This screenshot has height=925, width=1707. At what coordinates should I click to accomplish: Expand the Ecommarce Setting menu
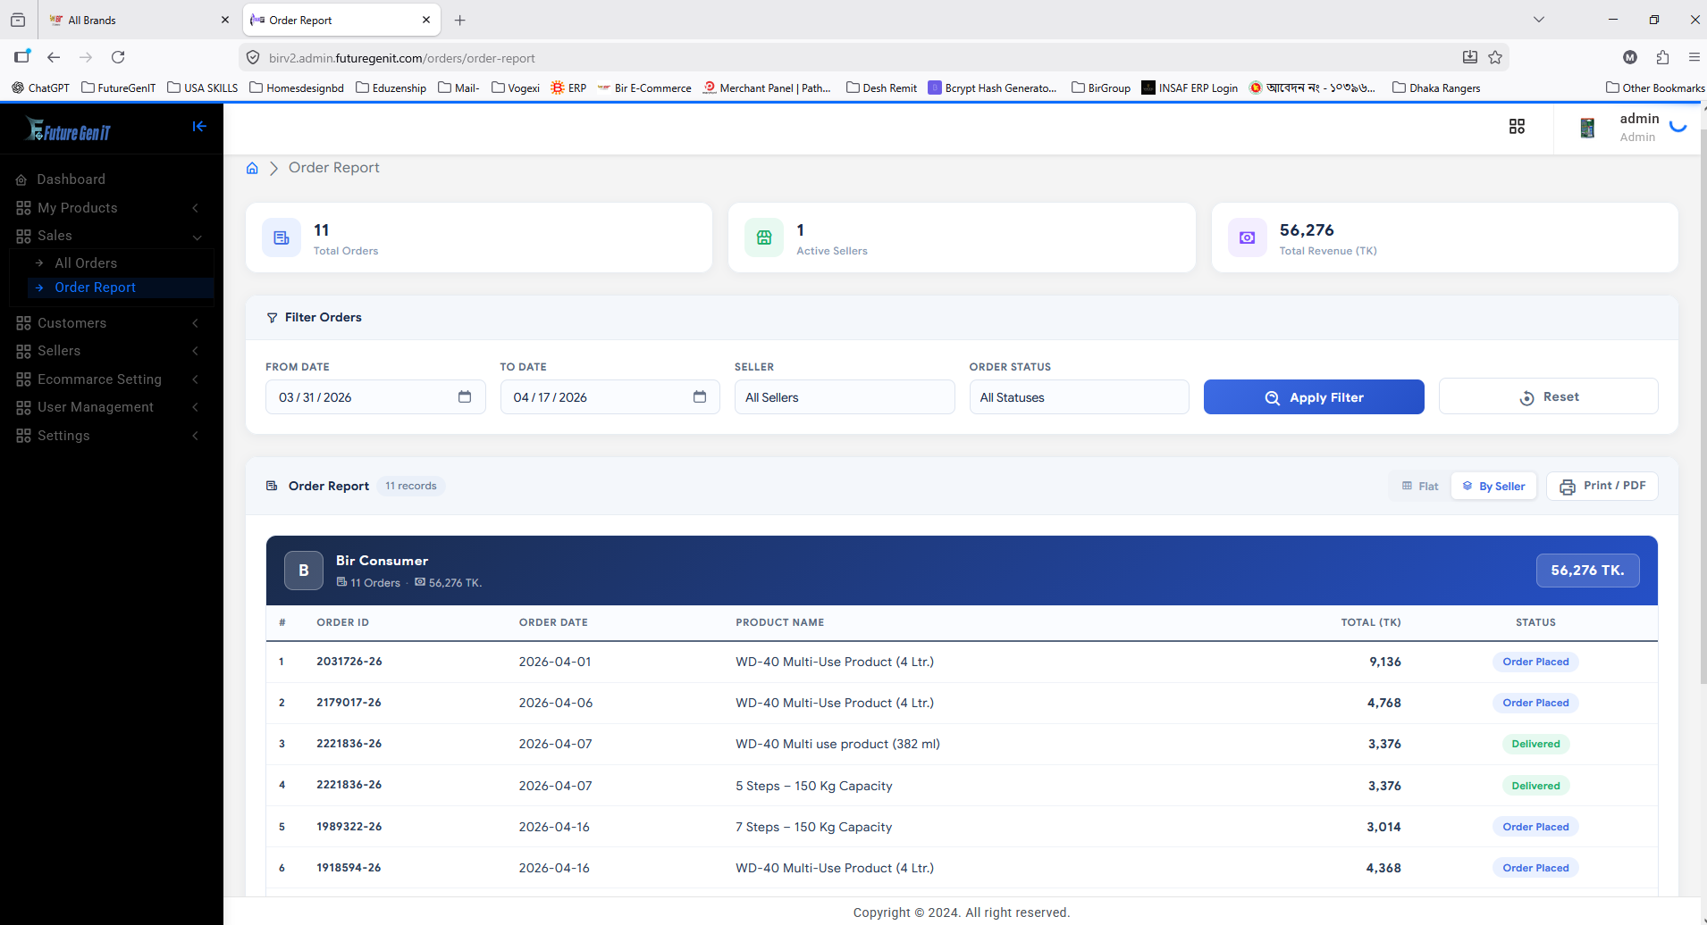(107, 379)
